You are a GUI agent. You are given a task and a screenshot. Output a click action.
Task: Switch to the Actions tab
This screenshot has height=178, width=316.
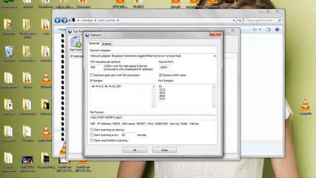tap(107, 44)
